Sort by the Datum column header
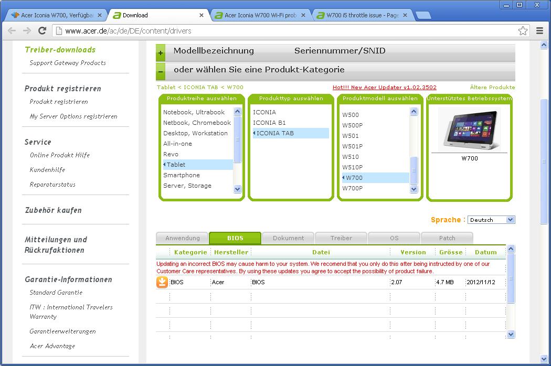551x366 pixels. tap(485, 252)
